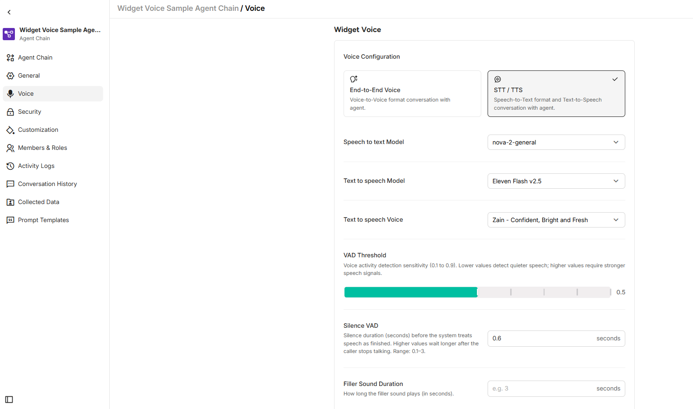
Task: Click the Members & Roles people icon
Action: [10, 148]
